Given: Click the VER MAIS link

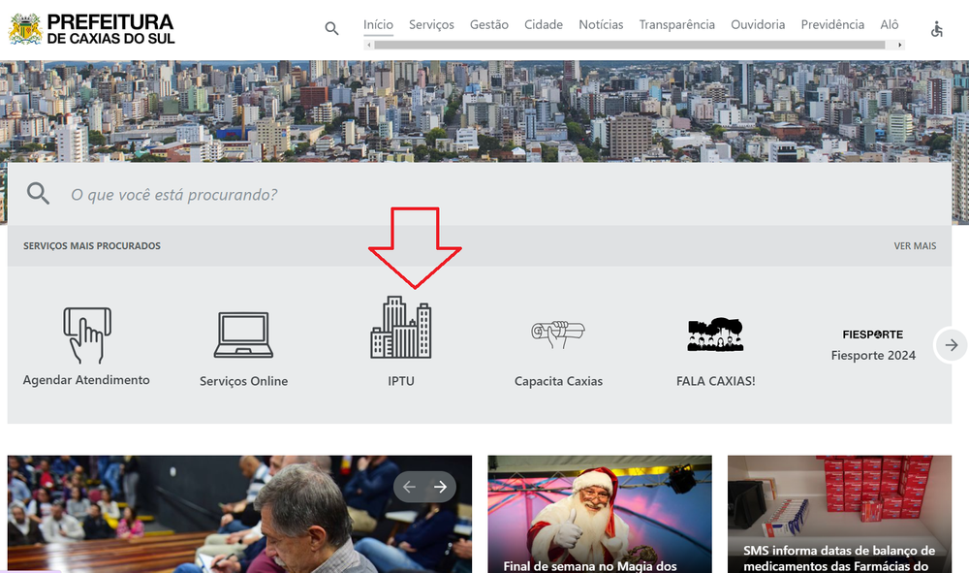Looking at the screenshot, I should tap(915, 246).
